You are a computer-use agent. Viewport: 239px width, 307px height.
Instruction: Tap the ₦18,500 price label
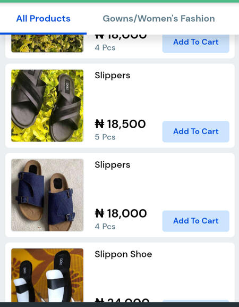pyautogui.click(x=120, y=124)
